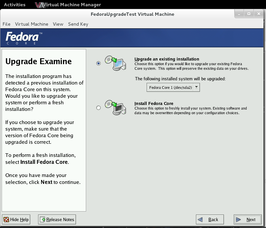
Task: Close the FedoraUpgradeTest Virtual Machine window
Action: tap(259, 14)
